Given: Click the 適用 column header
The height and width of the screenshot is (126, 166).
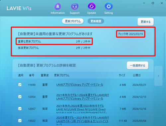Looking at the screenshot, I should tap(21, 75).
